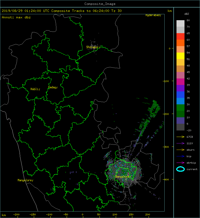Select the dark gray -20 to 5 swatch

180,127
